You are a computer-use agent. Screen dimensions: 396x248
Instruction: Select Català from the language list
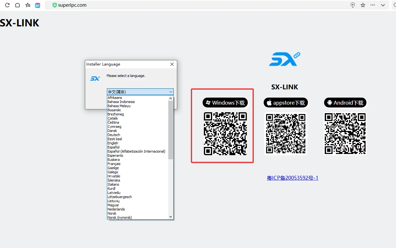(137, 118)
